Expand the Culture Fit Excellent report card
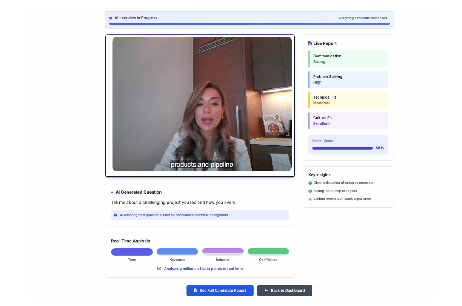This screenshot has width=462, height=306. coord(348,121)
